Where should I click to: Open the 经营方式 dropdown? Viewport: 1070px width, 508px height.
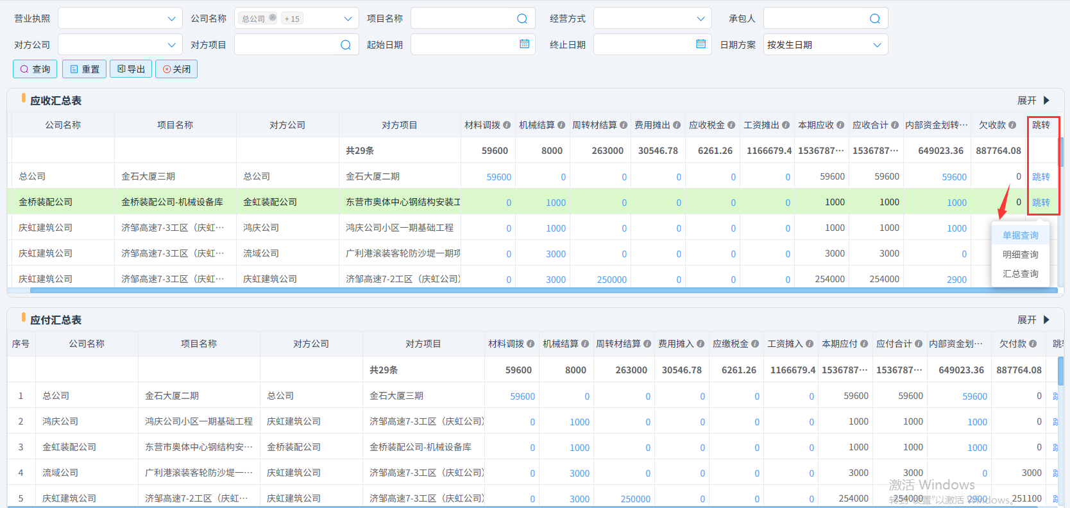click(701, 19)
